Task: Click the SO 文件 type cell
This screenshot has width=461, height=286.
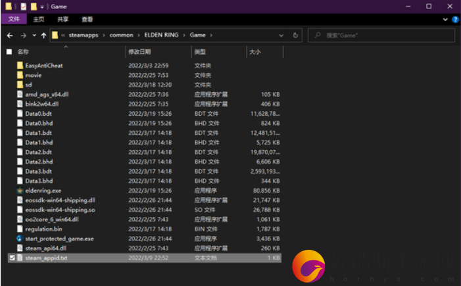Action: pyautogui.click(x=205, y=210)
